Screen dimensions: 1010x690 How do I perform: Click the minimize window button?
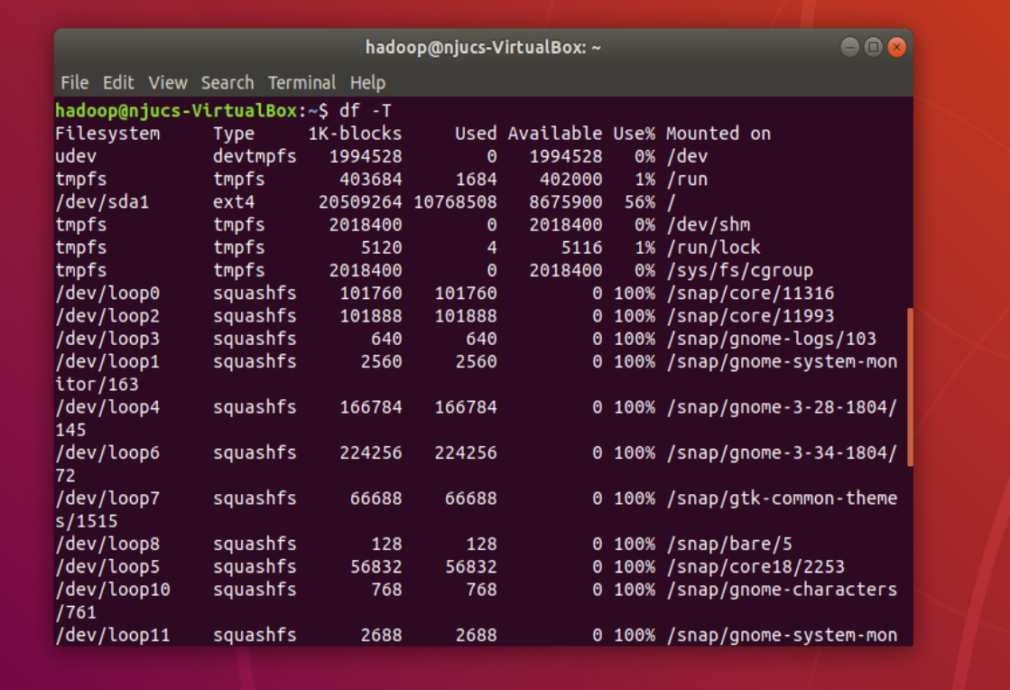pyautogui.click(x=849, y=47)
